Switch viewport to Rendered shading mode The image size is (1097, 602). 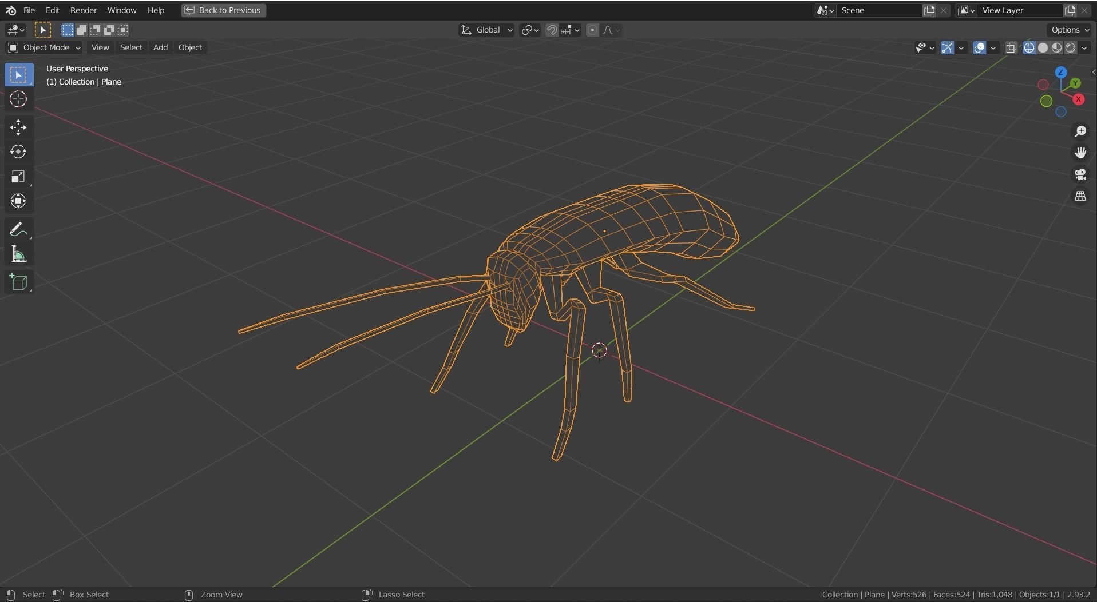[1071, 48]
